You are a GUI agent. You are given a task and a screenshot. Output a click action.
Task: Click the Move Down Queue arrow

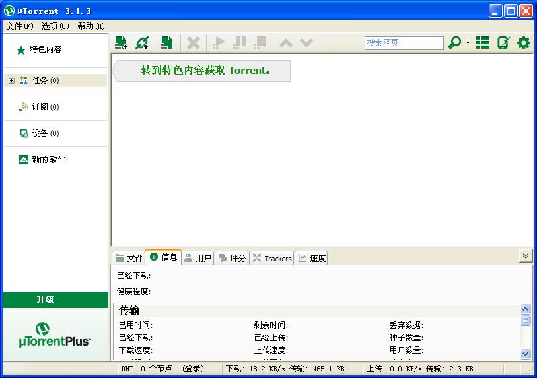[x=306, y=43]
